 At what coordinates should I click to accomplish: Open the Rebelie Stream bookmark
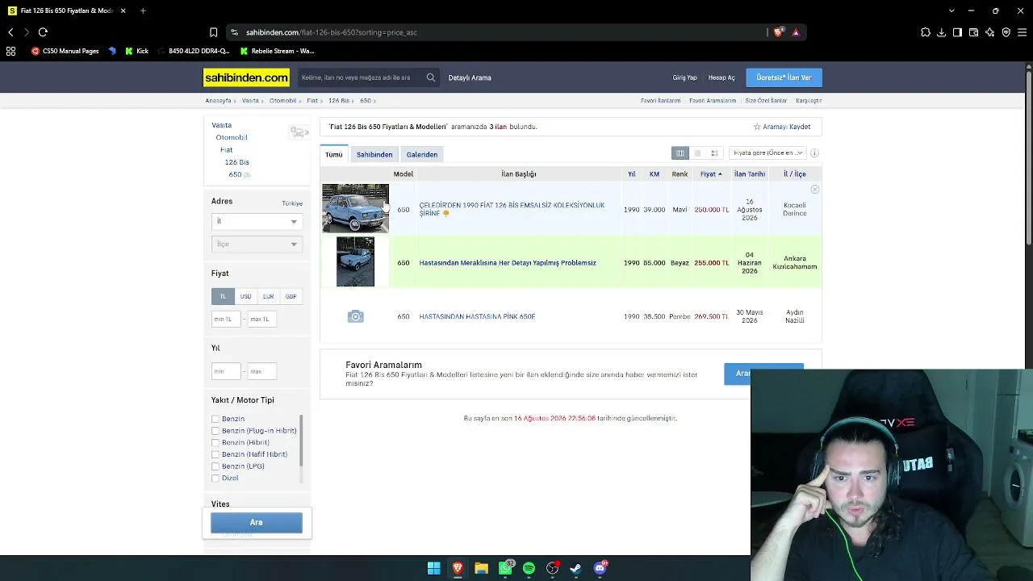click(277, 51)
